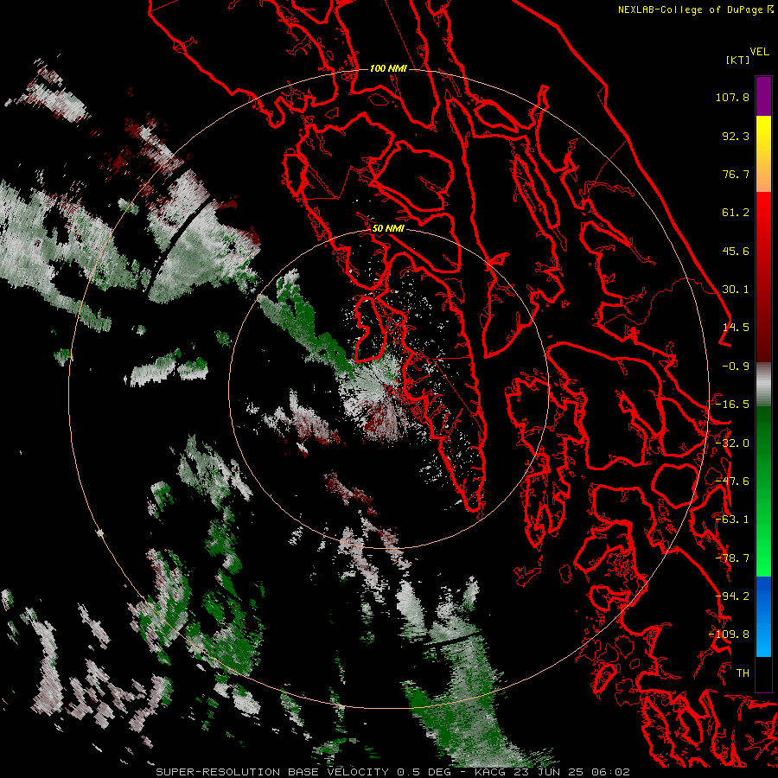This screenshot has width=778, height=778.
Task: Click the 100 NMI range ring label
Action: coord(388,68)
